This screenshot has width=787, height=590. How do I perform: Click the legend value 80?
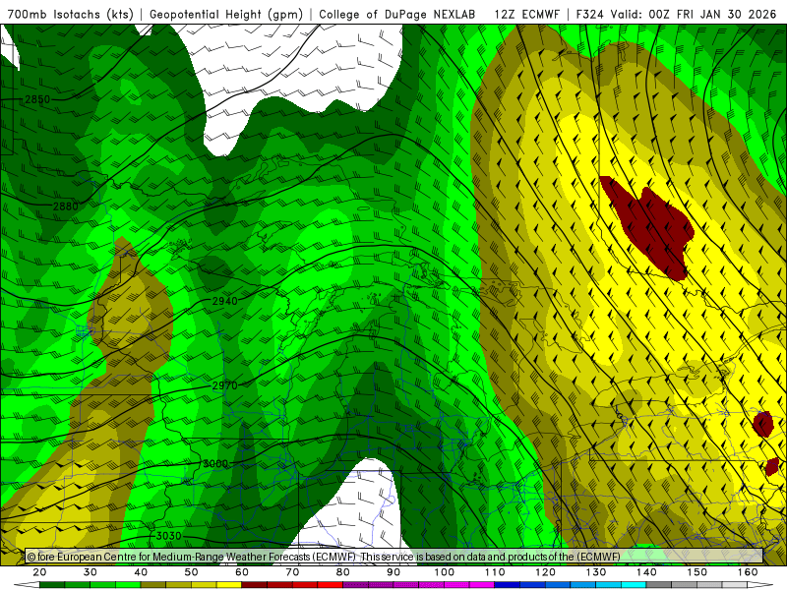[x=343, y=572]
